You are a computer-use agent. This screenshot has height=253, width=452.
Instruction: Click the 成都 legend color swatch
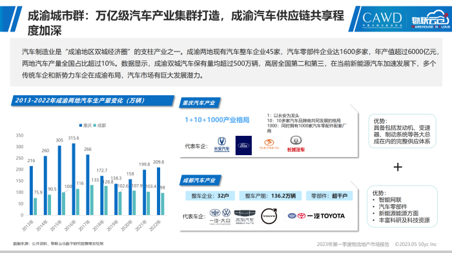(x=94, y=126)
